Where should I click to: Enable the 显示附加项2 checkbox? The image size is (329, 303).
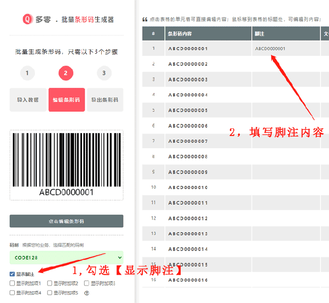(50, 283)
